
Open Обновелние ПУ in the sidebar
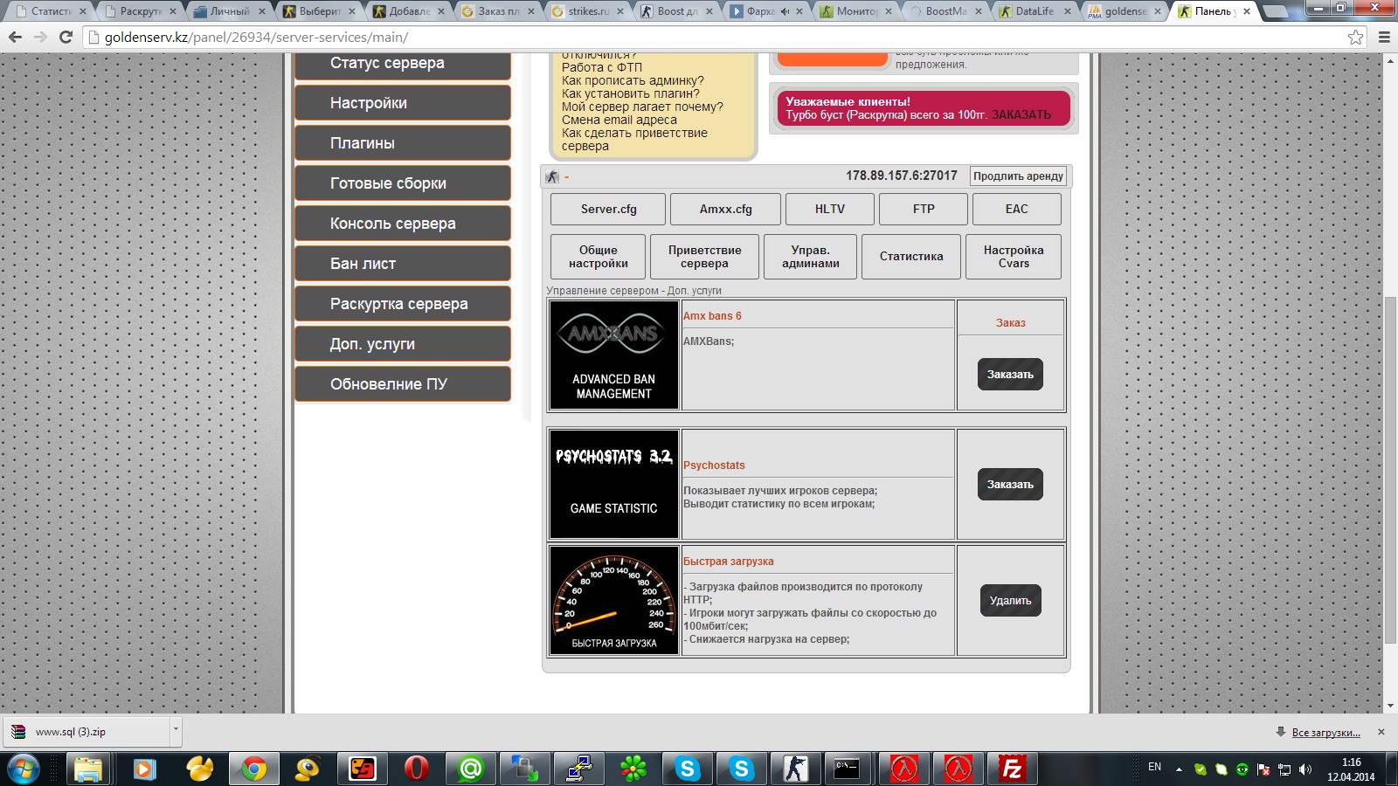tap(403, 384)
